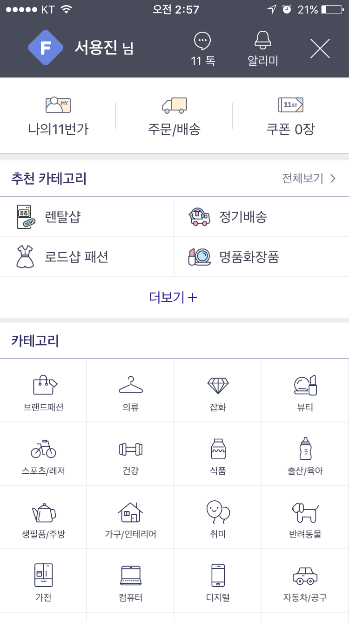View 쿠폰 0장 coupon icon
Image resolution: width=349 pixels, height=622 pixels.
(290, 105)
